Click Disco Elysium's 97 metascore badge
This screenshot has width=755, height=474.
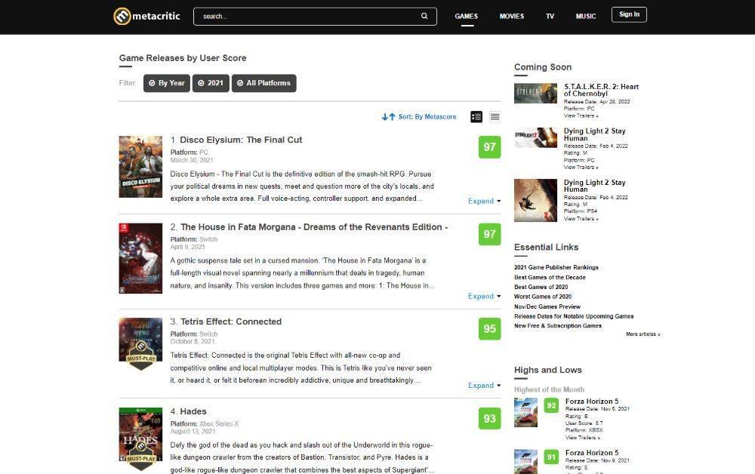pyautogui.click(x=489, y=146)
